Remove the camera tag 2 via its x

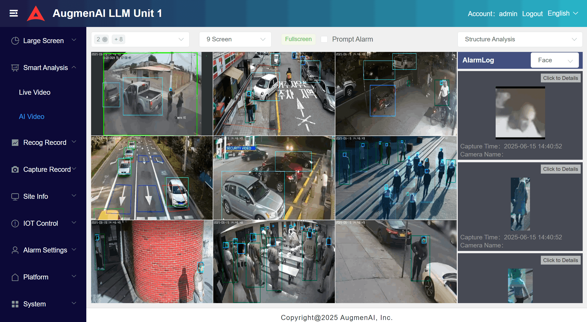coord(105,39)
